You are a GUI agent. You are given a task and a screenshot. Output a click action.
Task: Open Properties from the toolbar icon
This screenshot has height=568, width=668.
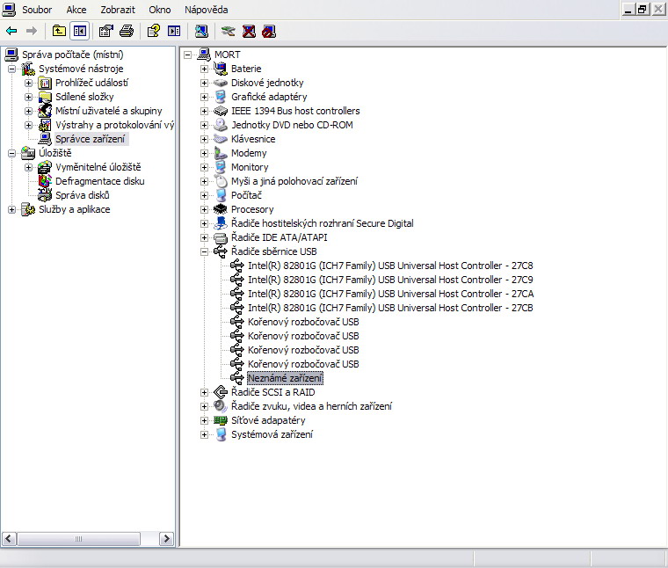[105, 31]
